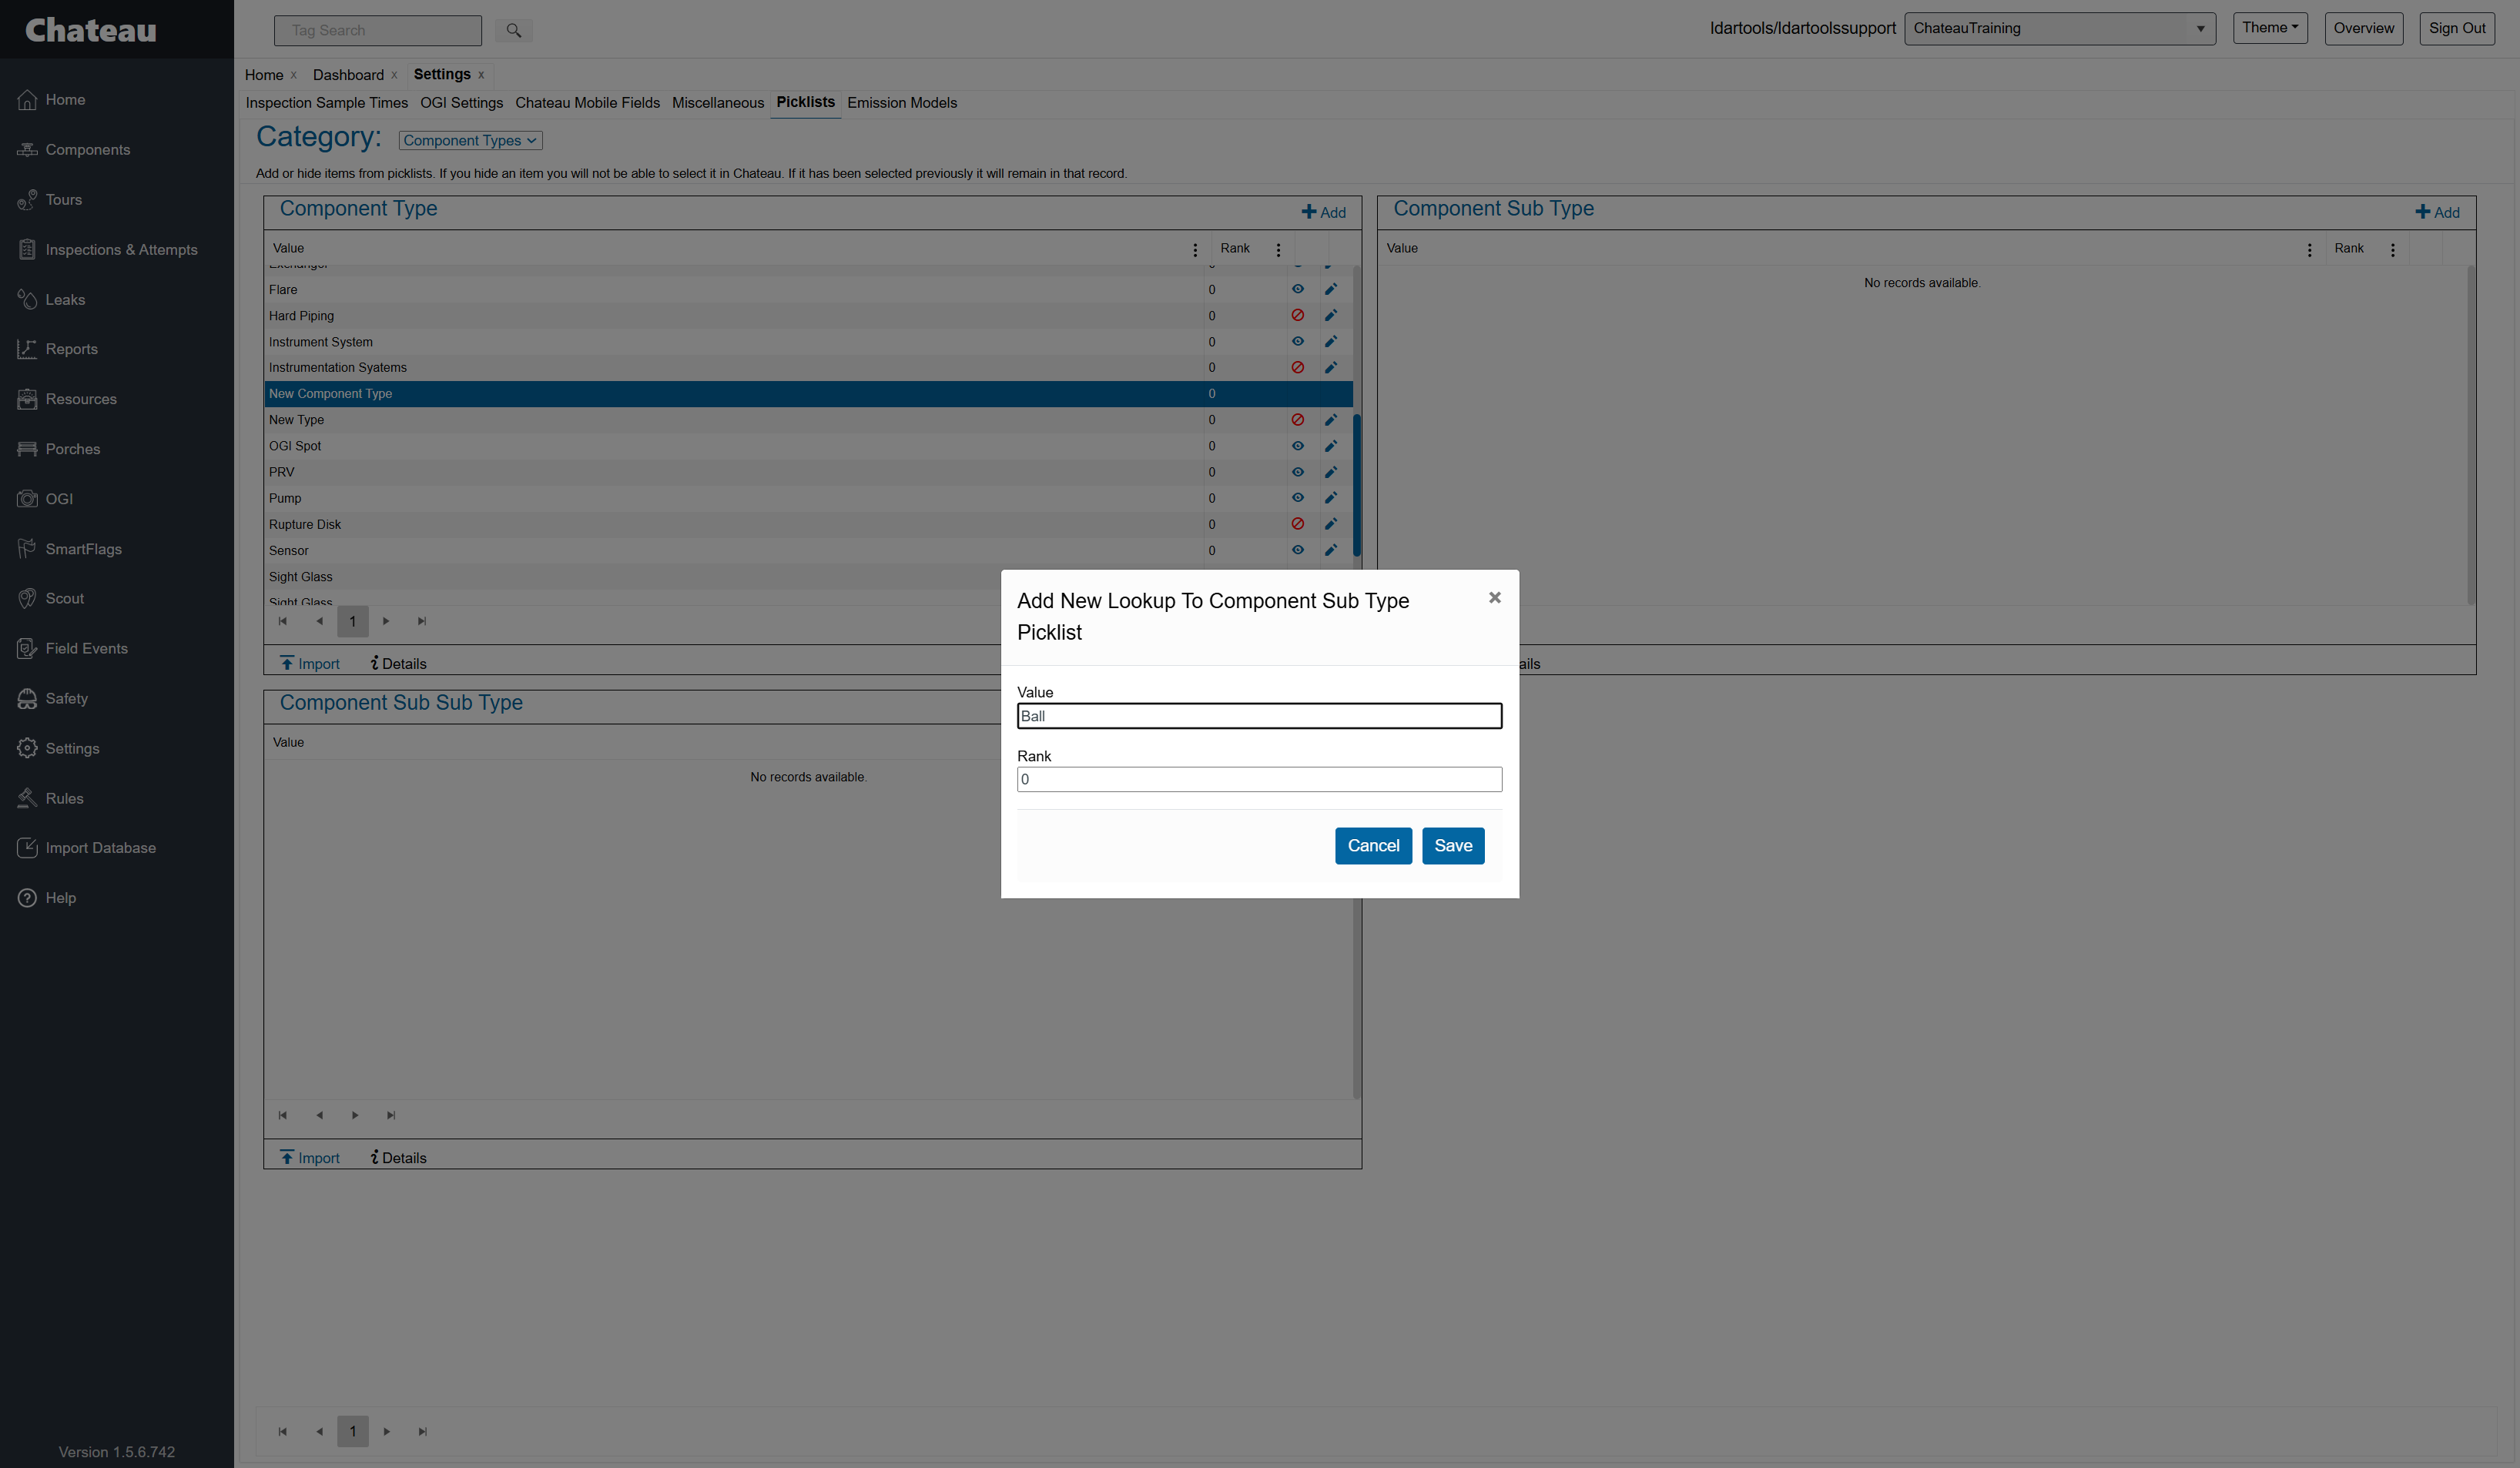Click Sign Out button
Image resolution: width=2520 pixels, height=1468 pixels.
click(2456, 28)
